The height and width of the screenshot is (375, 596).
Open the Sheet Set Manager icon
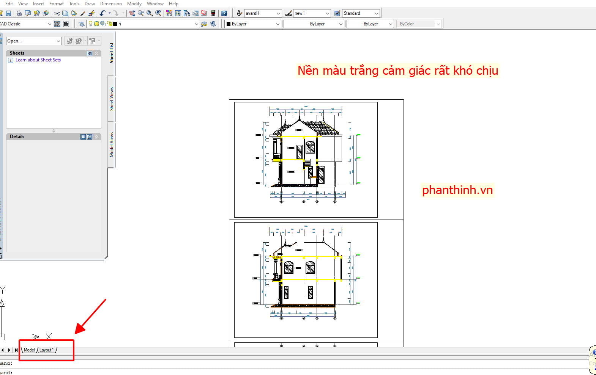[x=196, y=13]
